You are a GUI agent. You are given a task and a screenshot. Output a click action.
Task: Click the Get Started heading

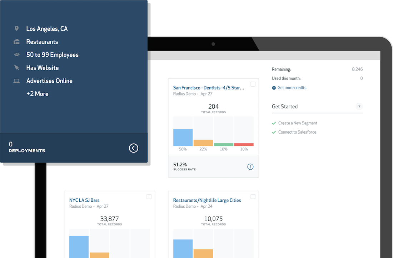pyautogui.click(x=285, y=107)
